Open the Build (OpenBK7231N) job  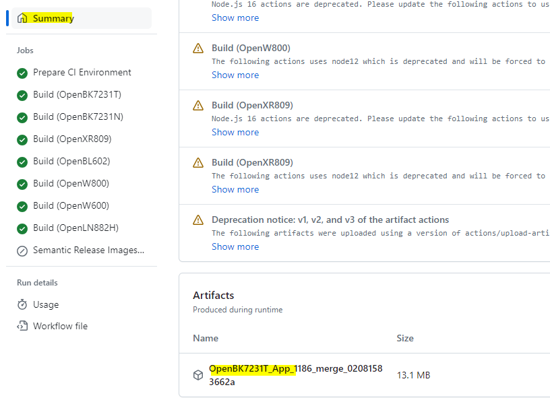point(78,116)
